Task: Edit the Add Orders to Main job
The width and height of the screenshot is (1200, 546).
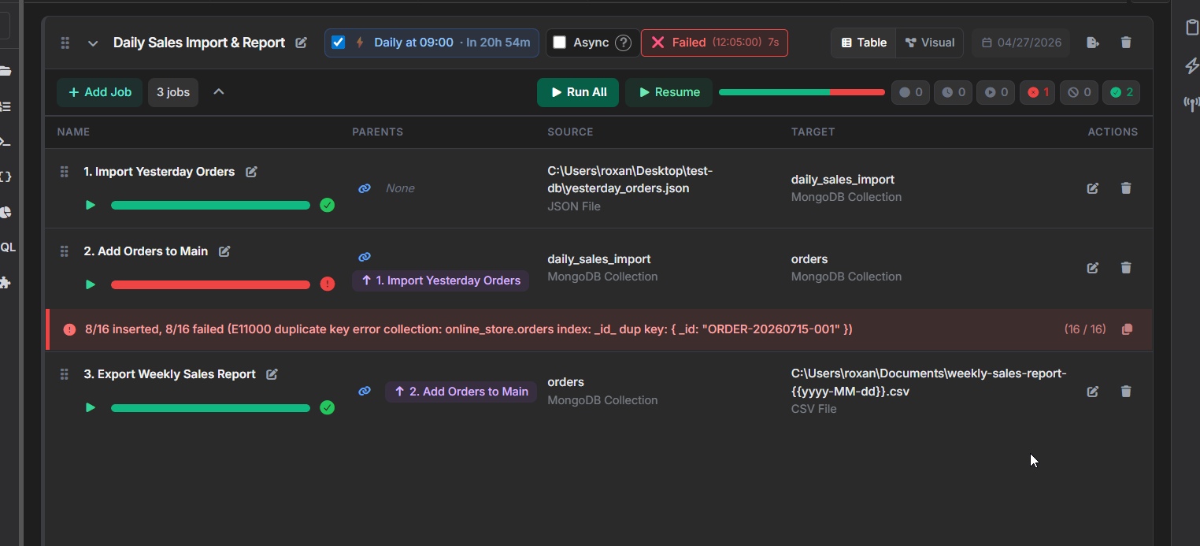Action: coord(1093,268)
